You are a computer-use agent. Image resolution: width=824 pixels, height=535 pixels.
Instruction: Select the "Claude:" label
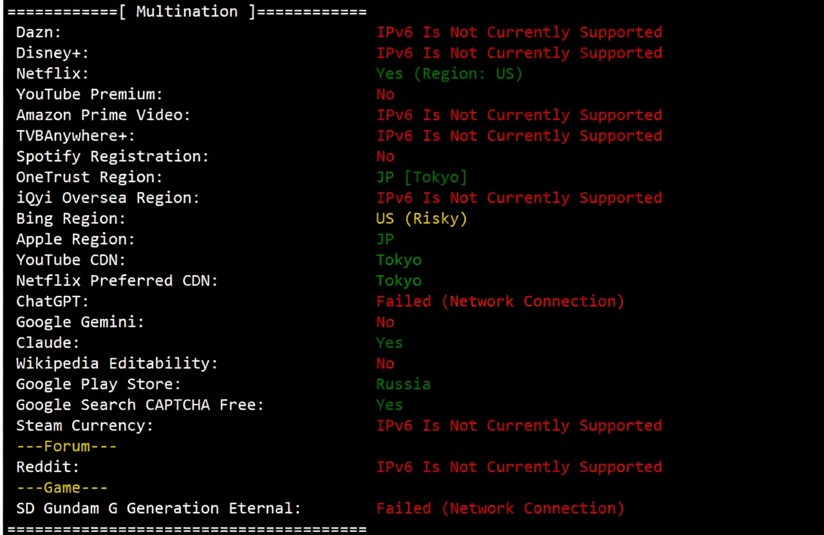[48, 343]
